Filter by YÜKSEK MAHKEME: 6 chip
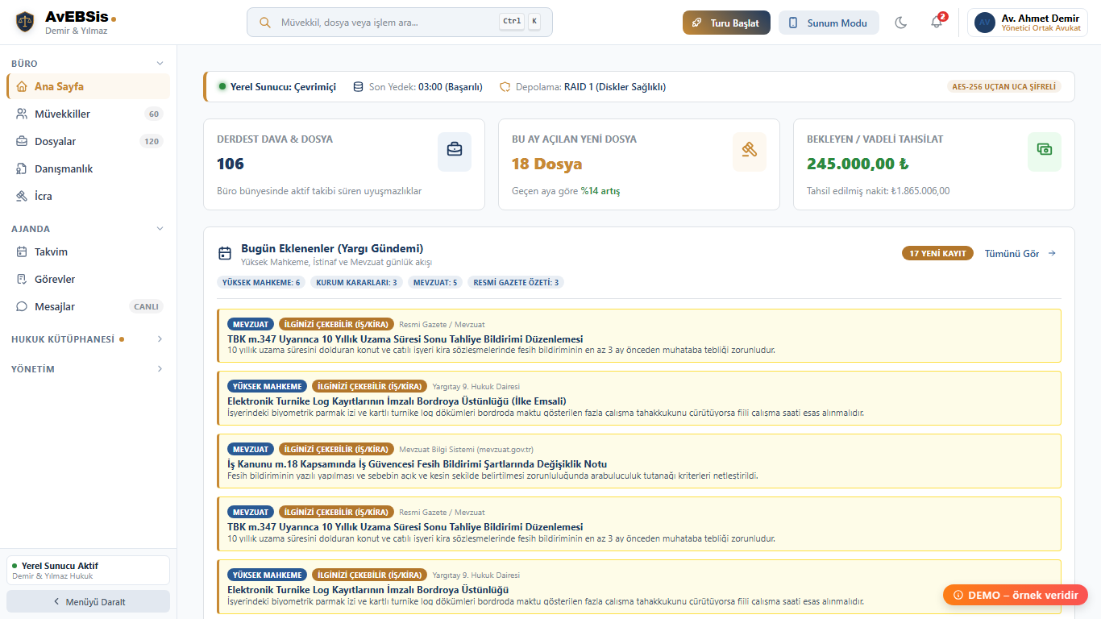This screenshot has width=1101, height=619. pyautogui.click(x=262, y=282)
